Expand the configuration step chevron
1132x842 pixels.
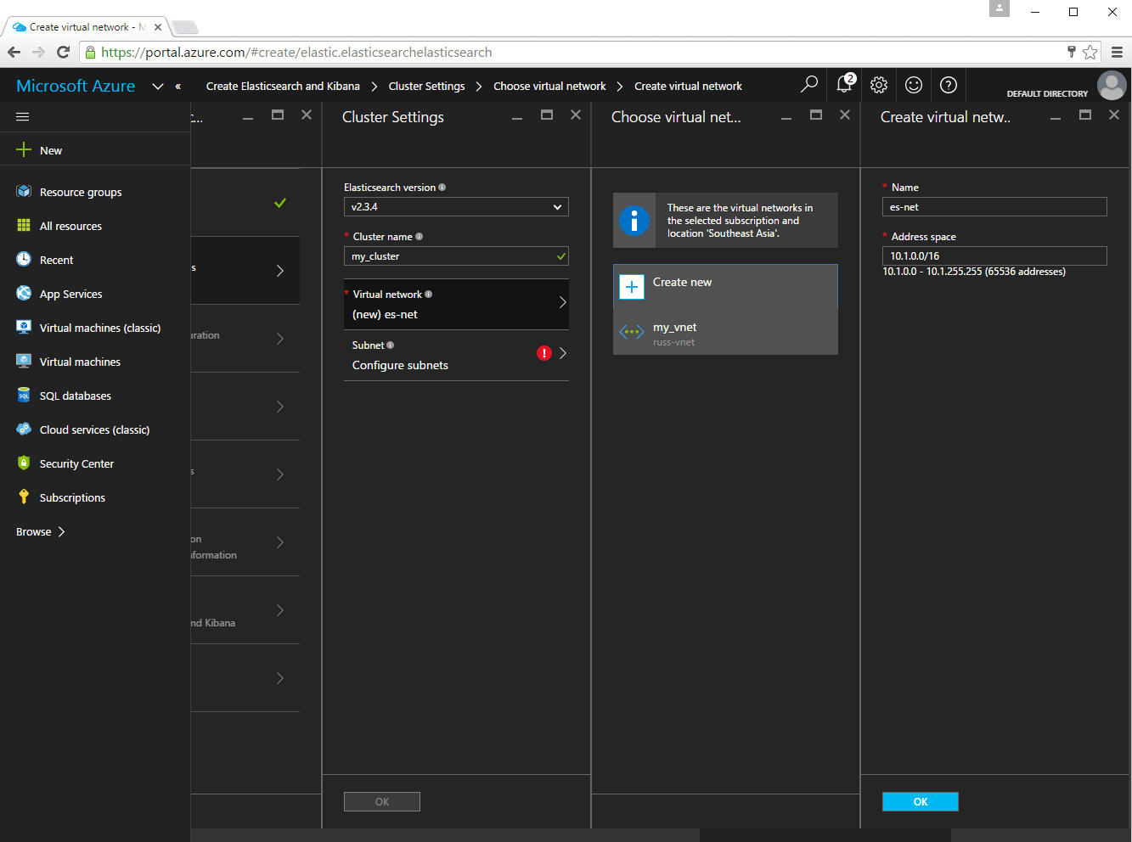coord(280,339)
